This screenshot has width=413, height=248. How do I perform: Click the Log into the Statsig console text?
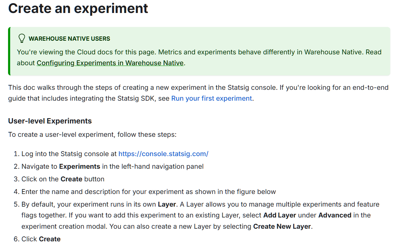click(x=69, y=154)
